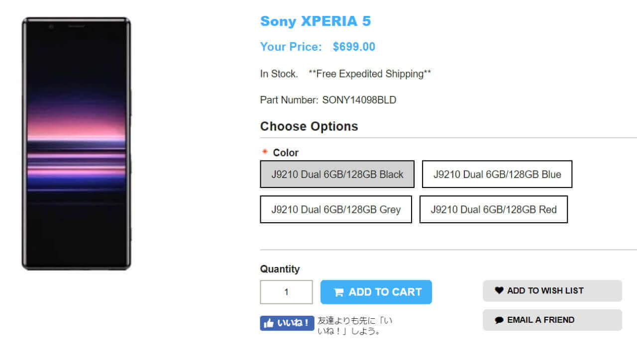
Task: Choose the J9210 Dual 6GB/128GB Blue option
Action: point(497,174)
